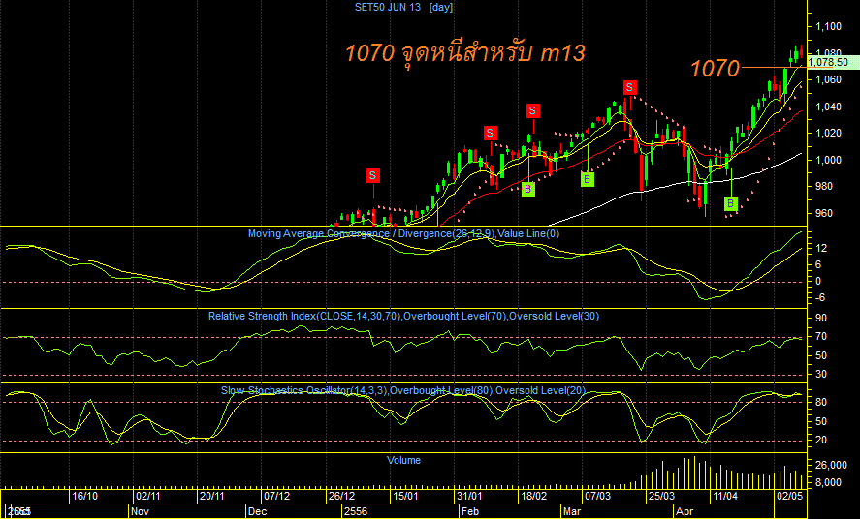The width and height of the screenshot is (860, 519).
Task: Click the 'Dec' month label
Action: click(x=257, y=512)
